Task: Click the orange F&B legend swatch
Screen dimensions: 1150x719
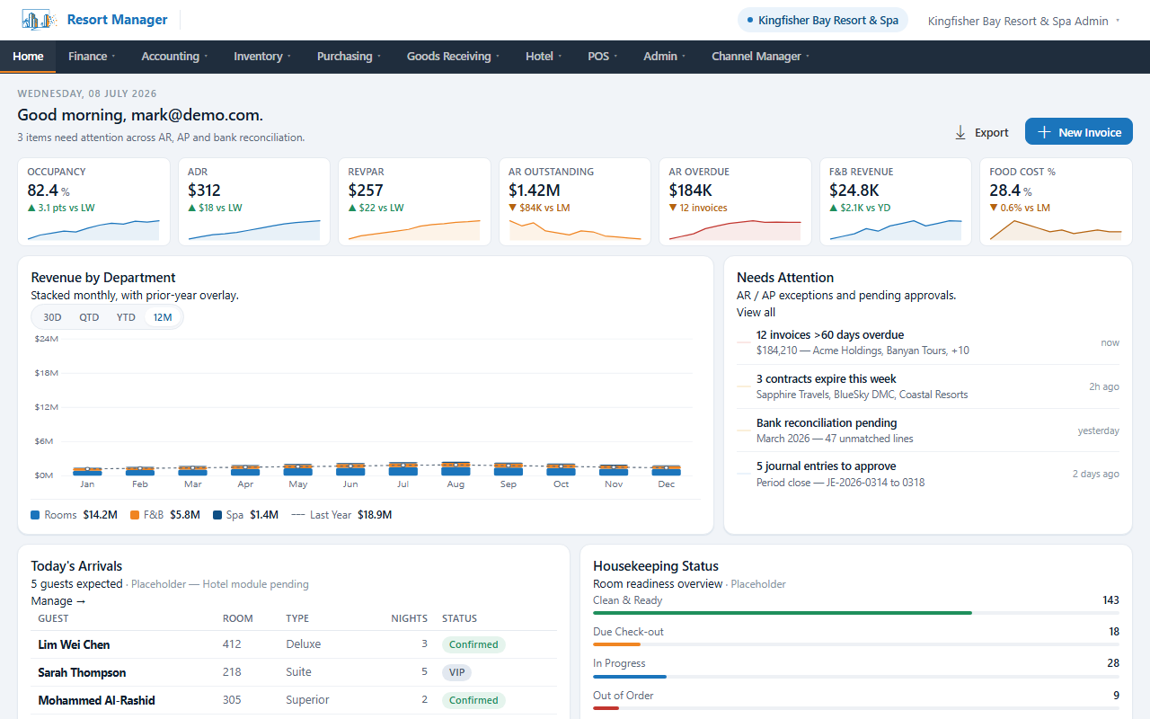Action: tap(135, 515)
